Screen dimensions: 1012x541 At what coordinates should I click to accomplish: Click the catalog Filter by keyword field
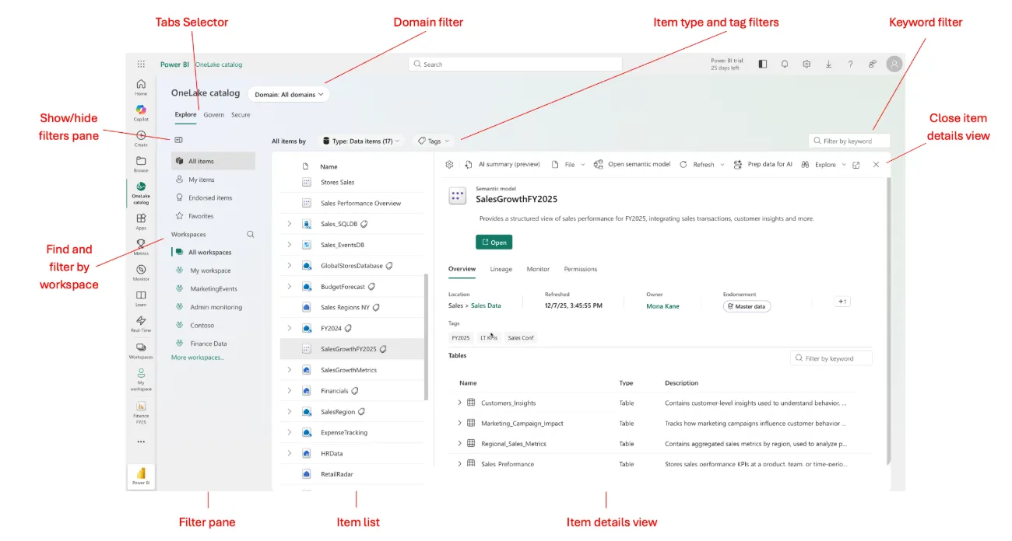tap(849, 141)
